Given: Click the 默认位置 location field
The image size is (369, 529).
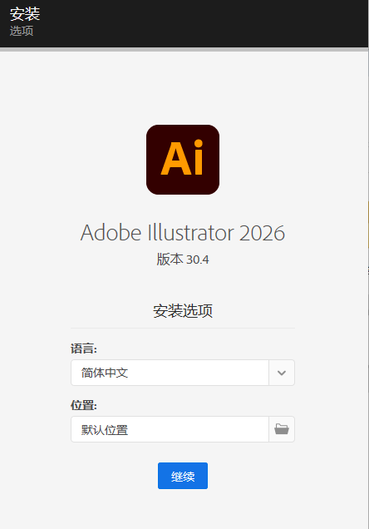Looking at the screenshot, I should (170, 429).
